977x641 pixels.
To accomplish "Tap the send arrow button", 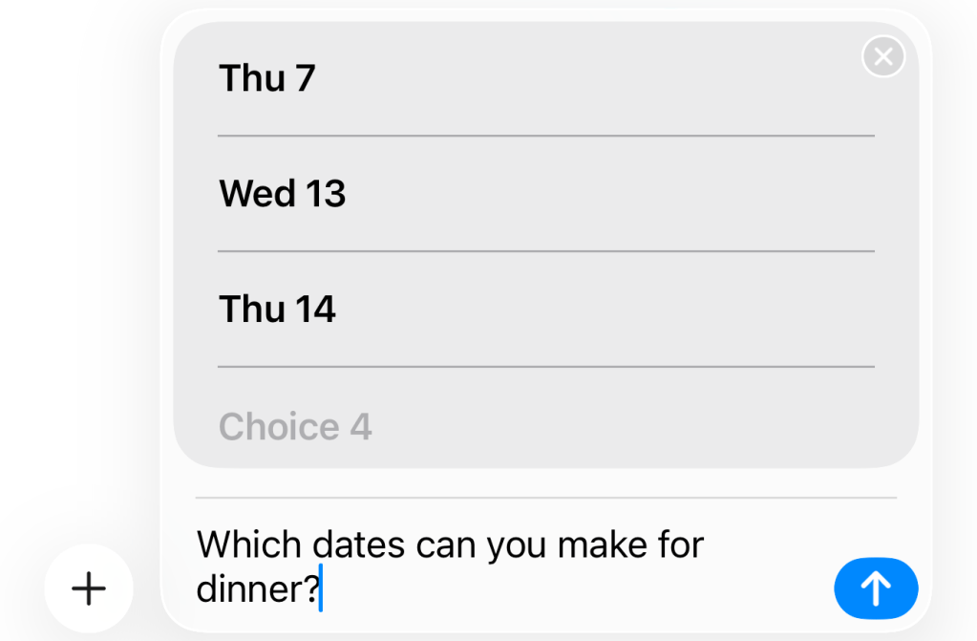I will coord(875,588).
